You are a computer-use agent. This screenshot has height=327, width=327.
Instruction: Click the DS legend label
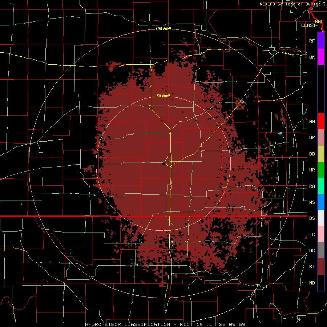coord(312,218)
